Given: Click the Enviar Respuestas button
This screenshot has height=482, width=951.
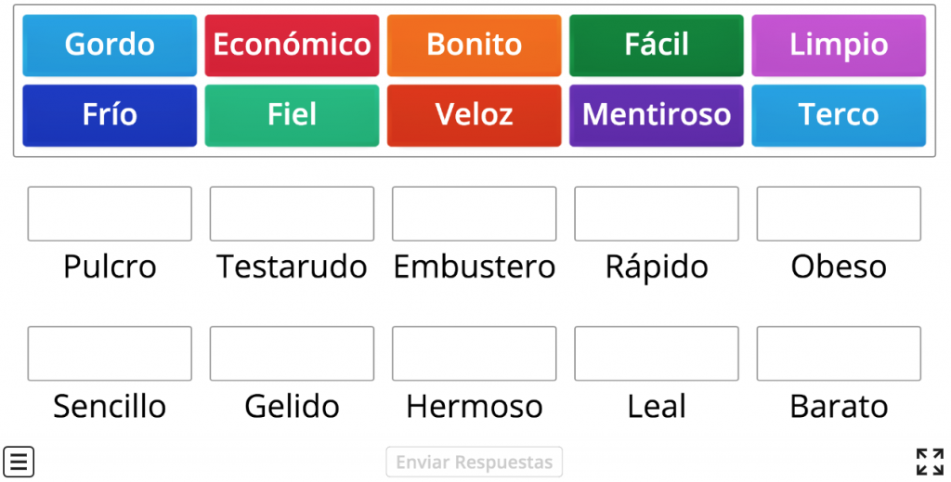Looking at the screenshot, I should [474, 462].
